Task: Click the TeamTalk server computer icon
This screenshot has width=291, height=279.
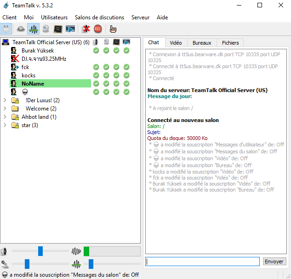Action: [6, 42]
